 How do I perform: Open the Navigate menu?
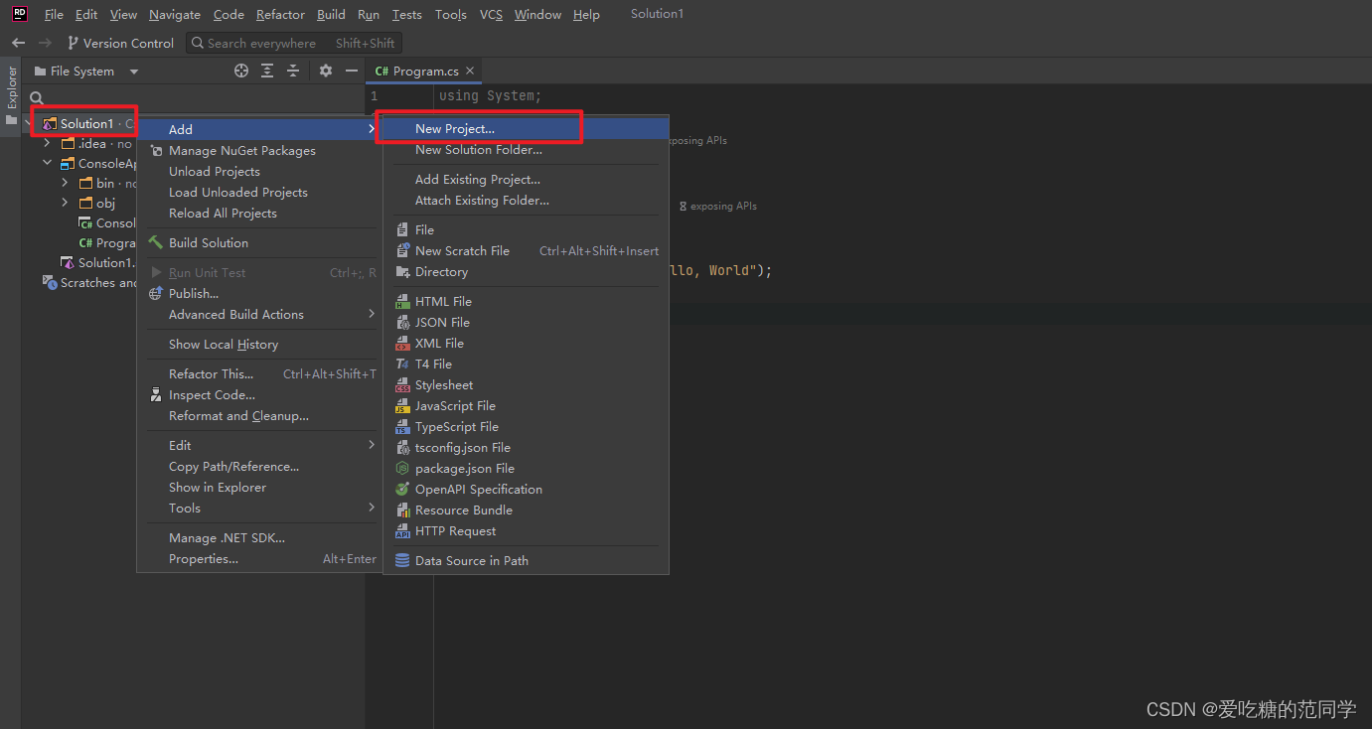coord(175,15)
